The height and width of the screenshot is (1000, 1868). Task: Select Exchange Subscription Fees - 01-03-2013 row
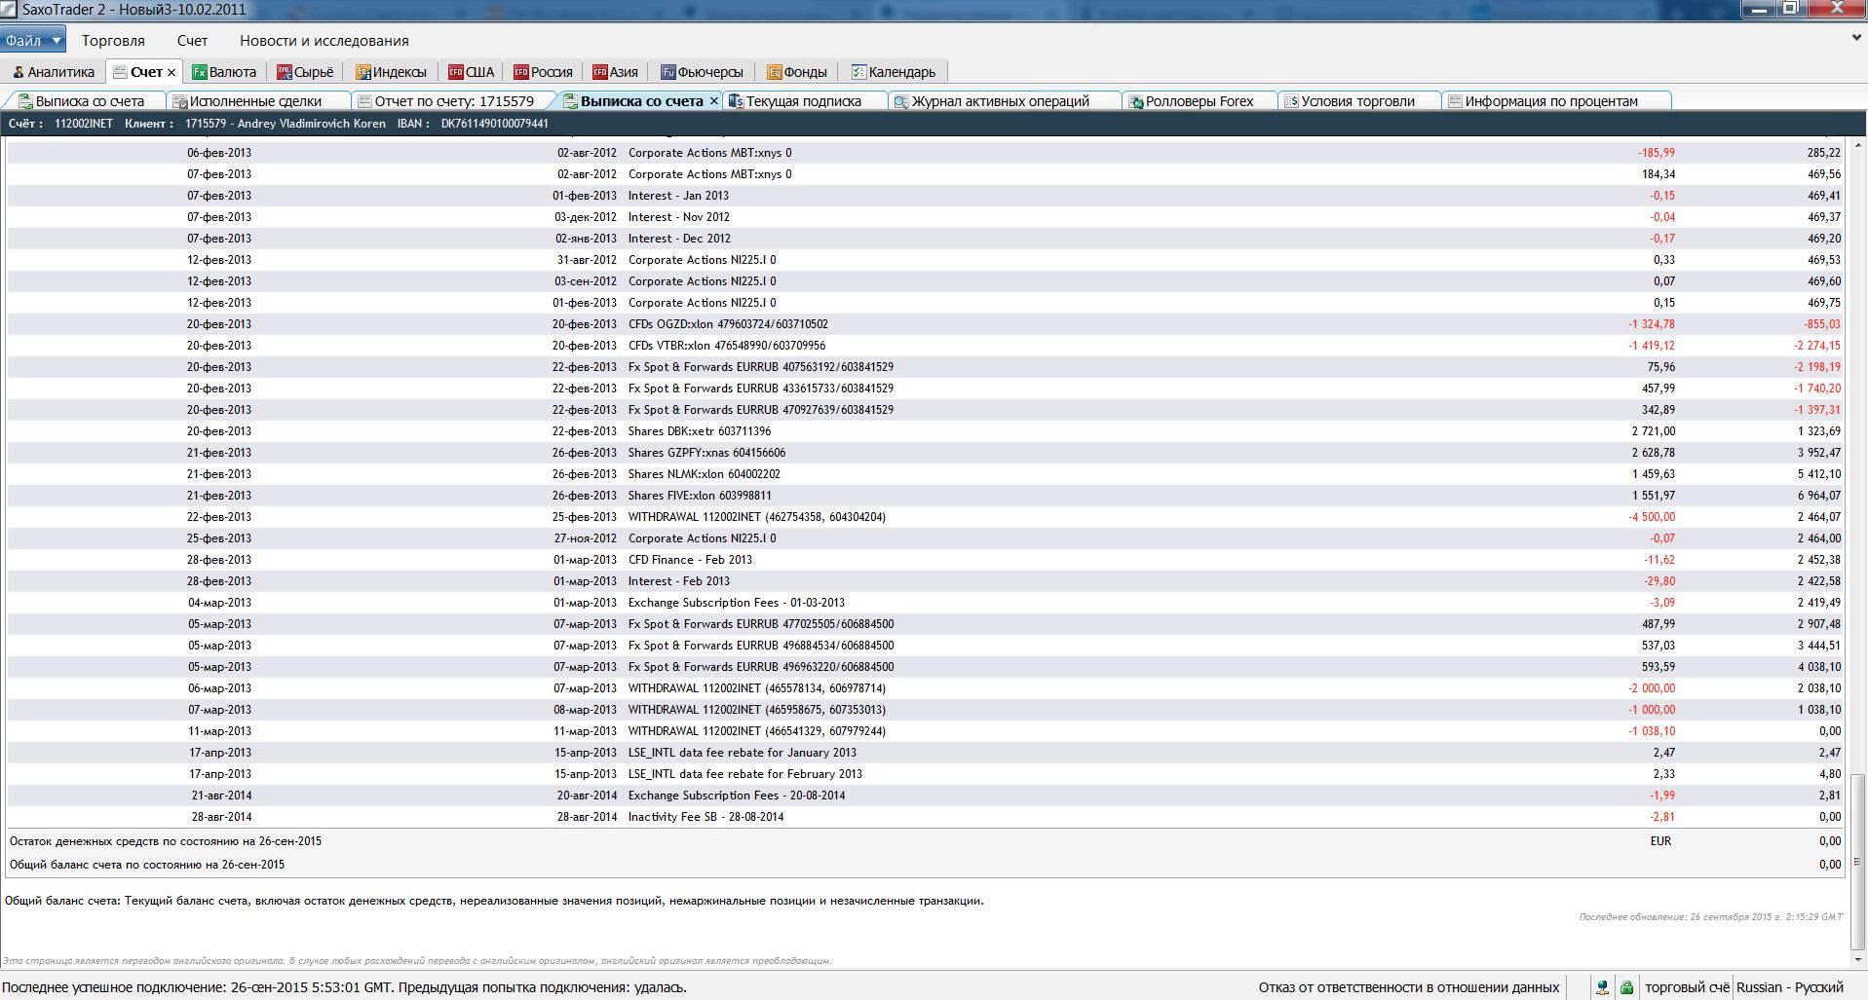pos(926,603)
